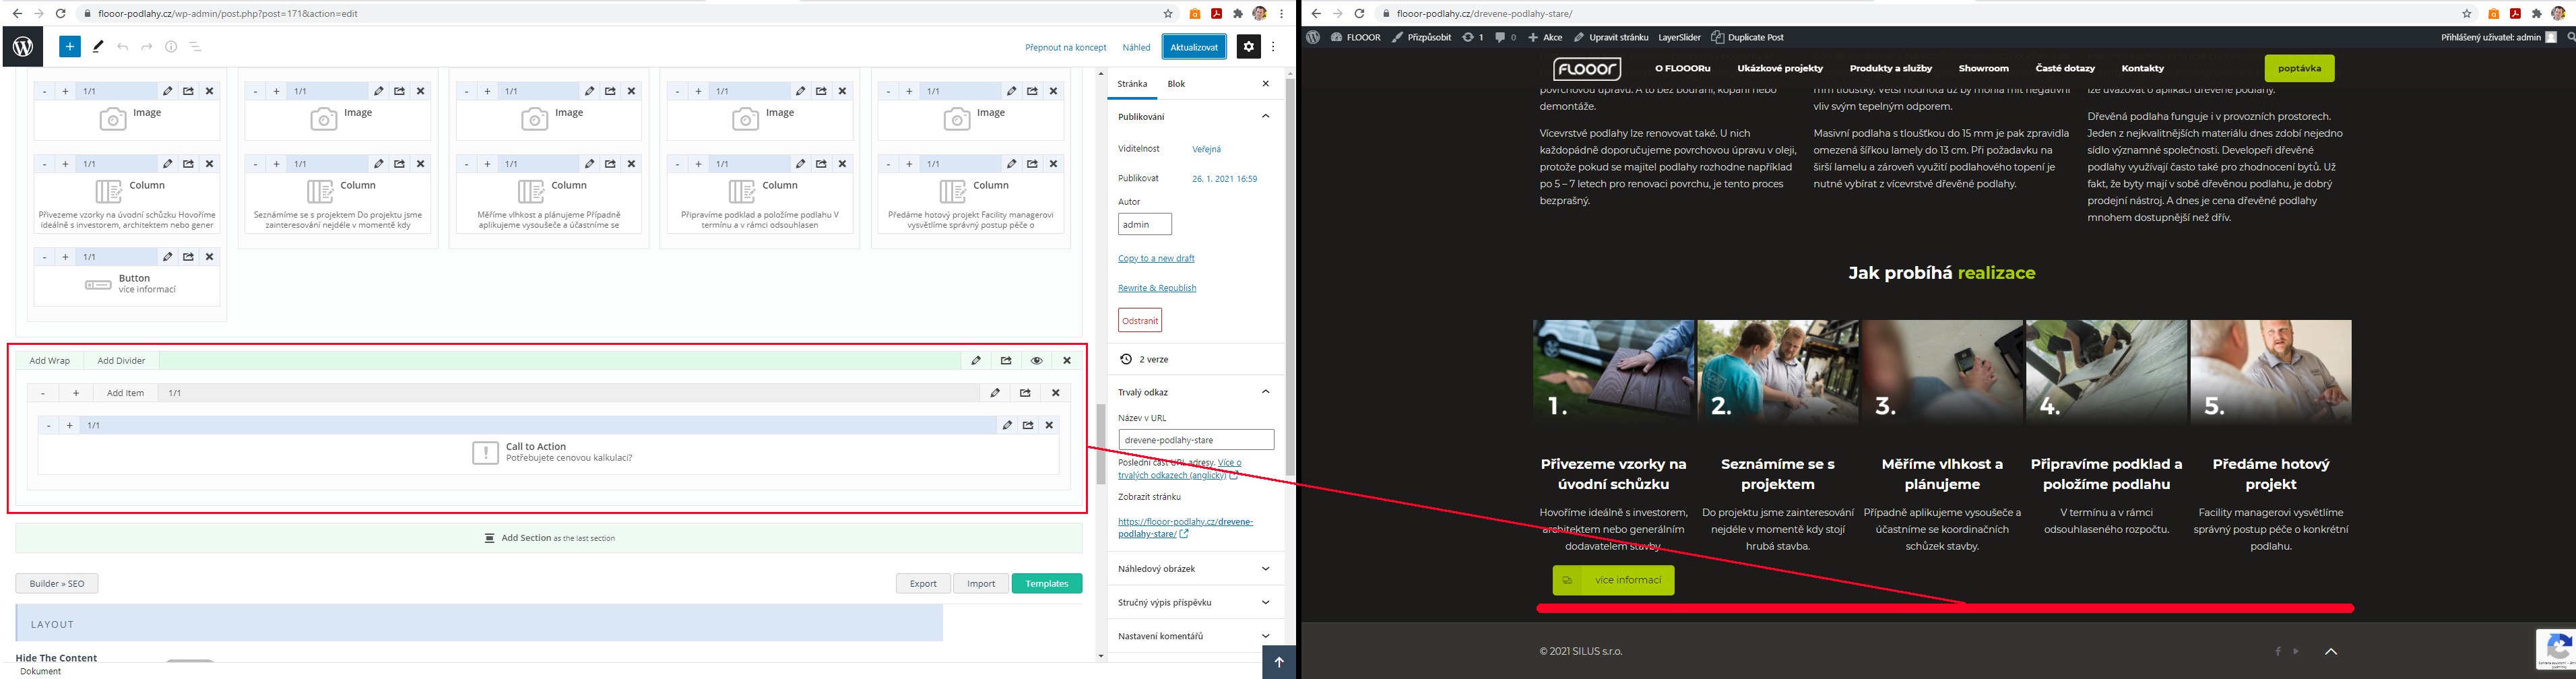
Task: Focus the Název v URL slug field
Action: pyautogui.click(x=1196, y=440)
